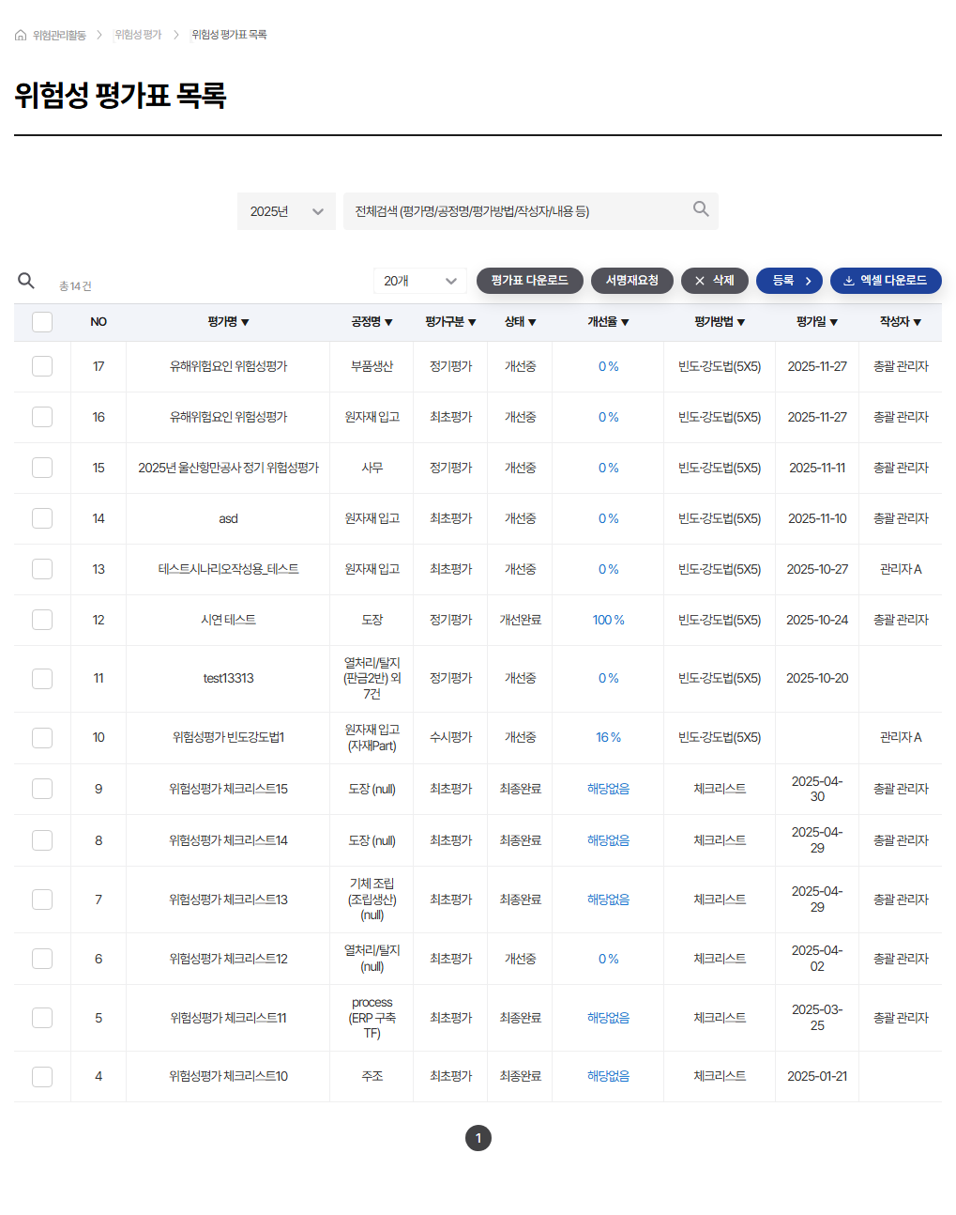Open the 100 % improvement rate link
The image size is (956, 1215).
(x=608, y=620)
